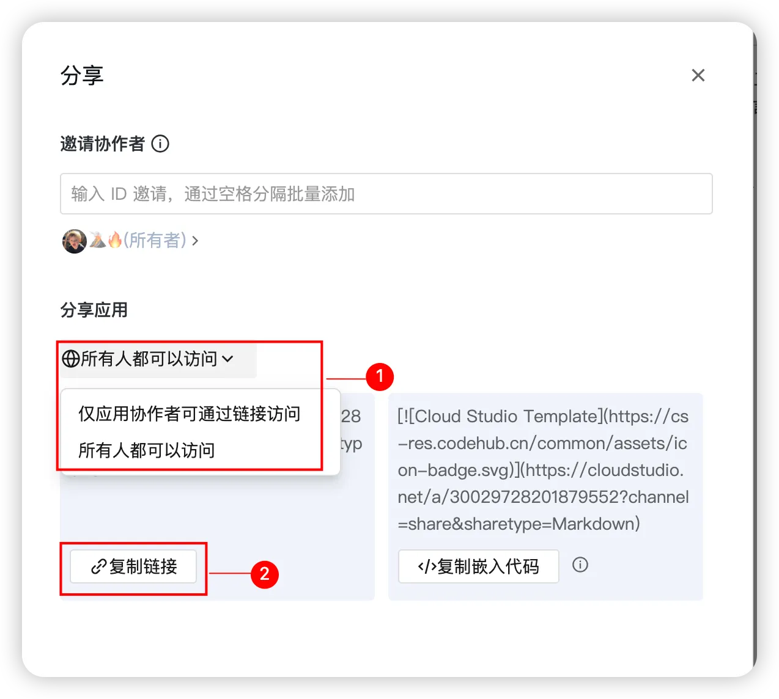Expand the collaborator list chevron after 所有者
779x699 pixels.
pyautogui.click(x=195, y=241)
